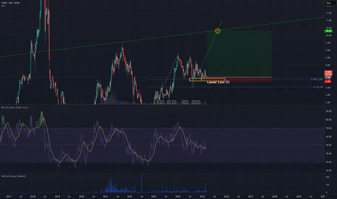Select the green long position profit zone
The width and height of the screenshot is (337, 199).
tap(239, 54)
